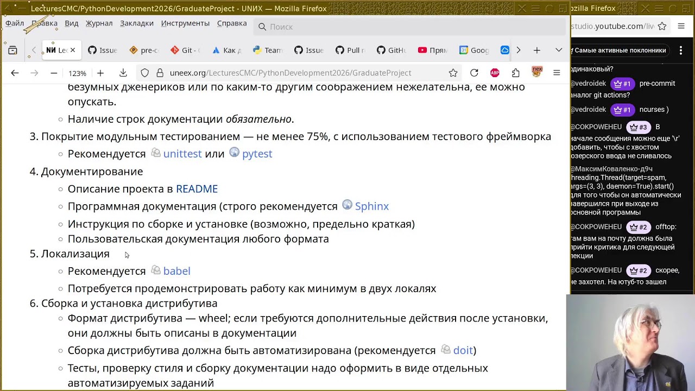Close the active LecturesCMC tab
The height and width of the screenshot is (391, 695).
(73, 50)
